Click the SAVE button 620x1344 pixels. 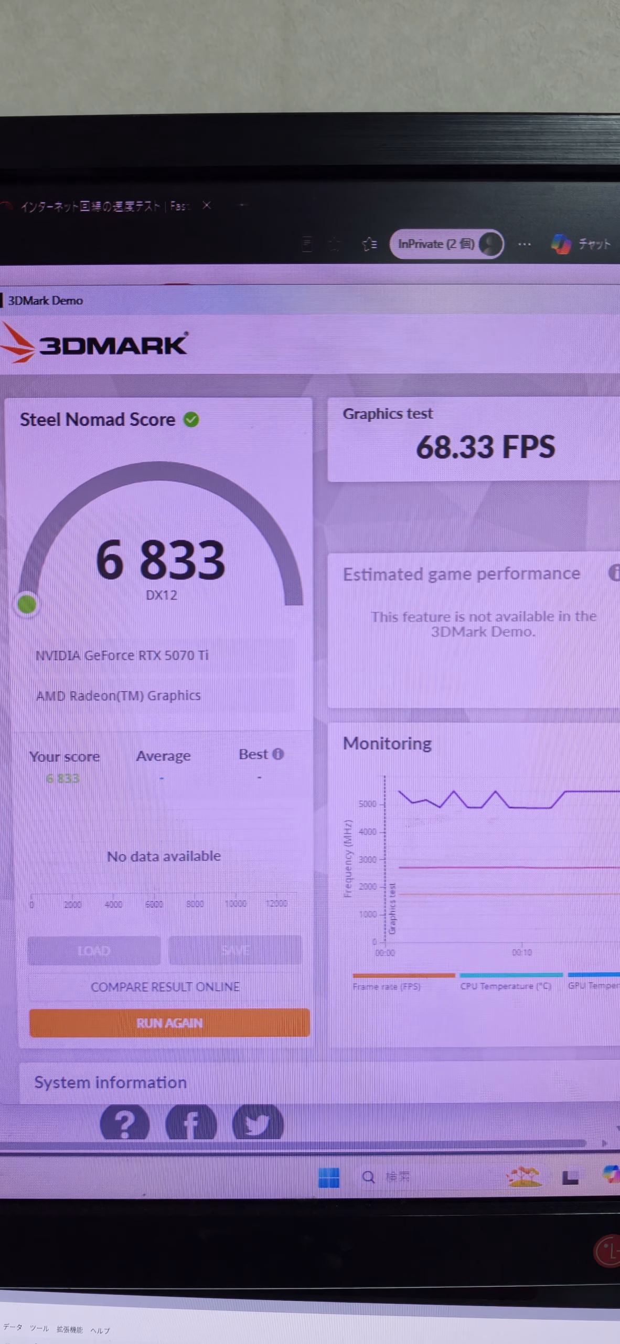(235, 950)
